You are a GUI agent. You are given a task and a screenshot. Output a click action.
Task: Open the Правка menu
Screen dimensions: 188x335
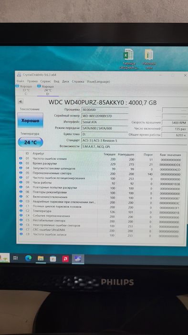point(32,81)
